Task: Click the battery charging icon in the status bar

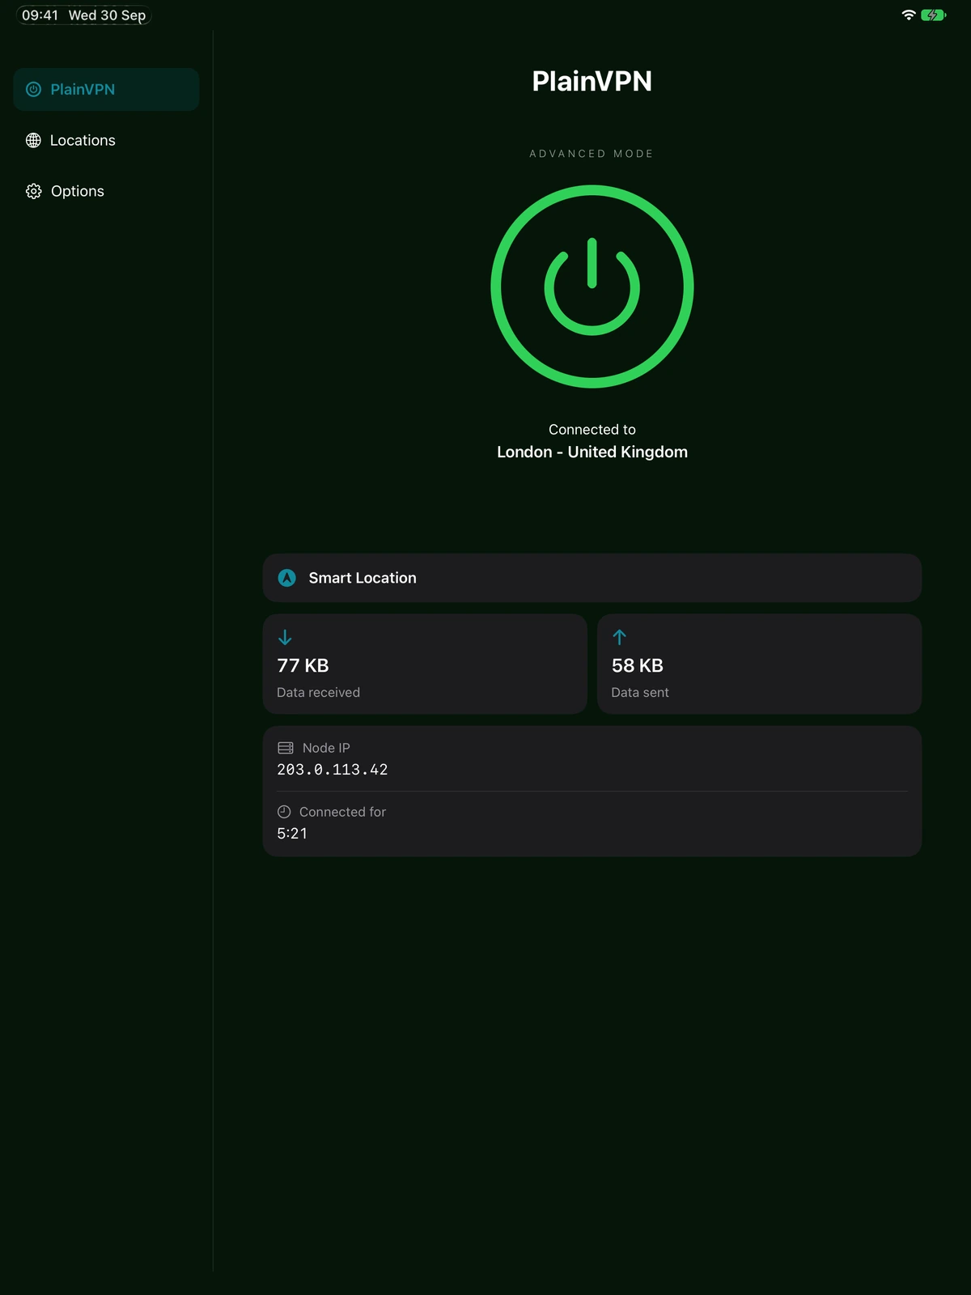Action: (x=933, y=15)
